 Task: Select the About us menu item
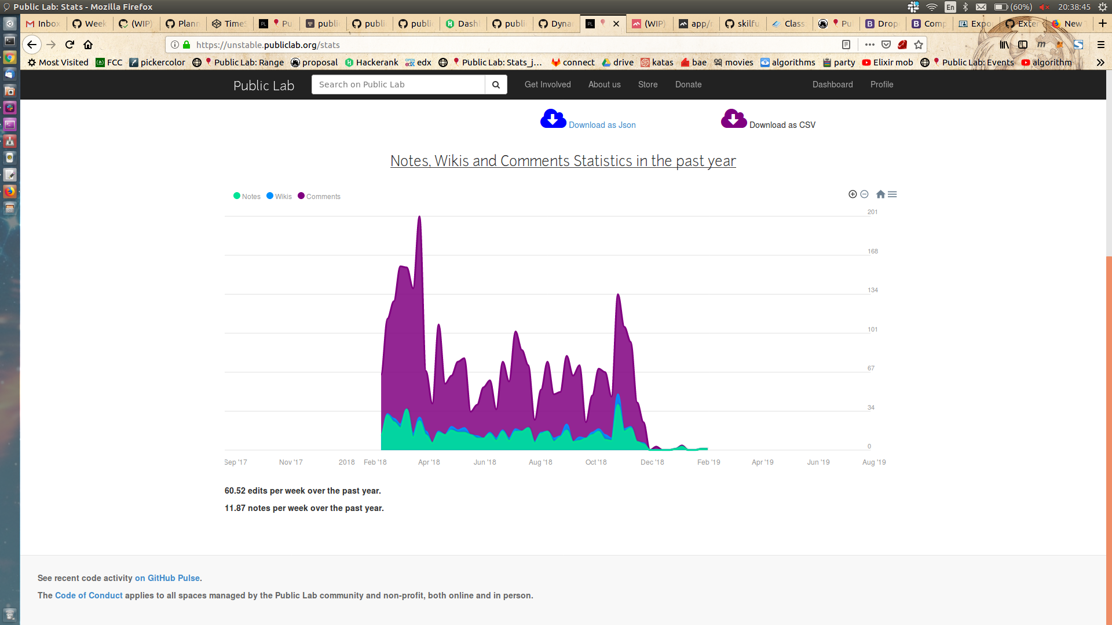pyautogui.click(x=604, y=84)
